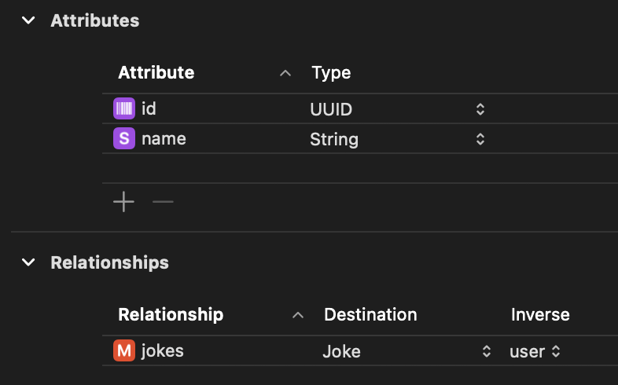Open the Joke destination dropdown
The height and width of the screenshot is (385, 618).
[x=487, y=351]
